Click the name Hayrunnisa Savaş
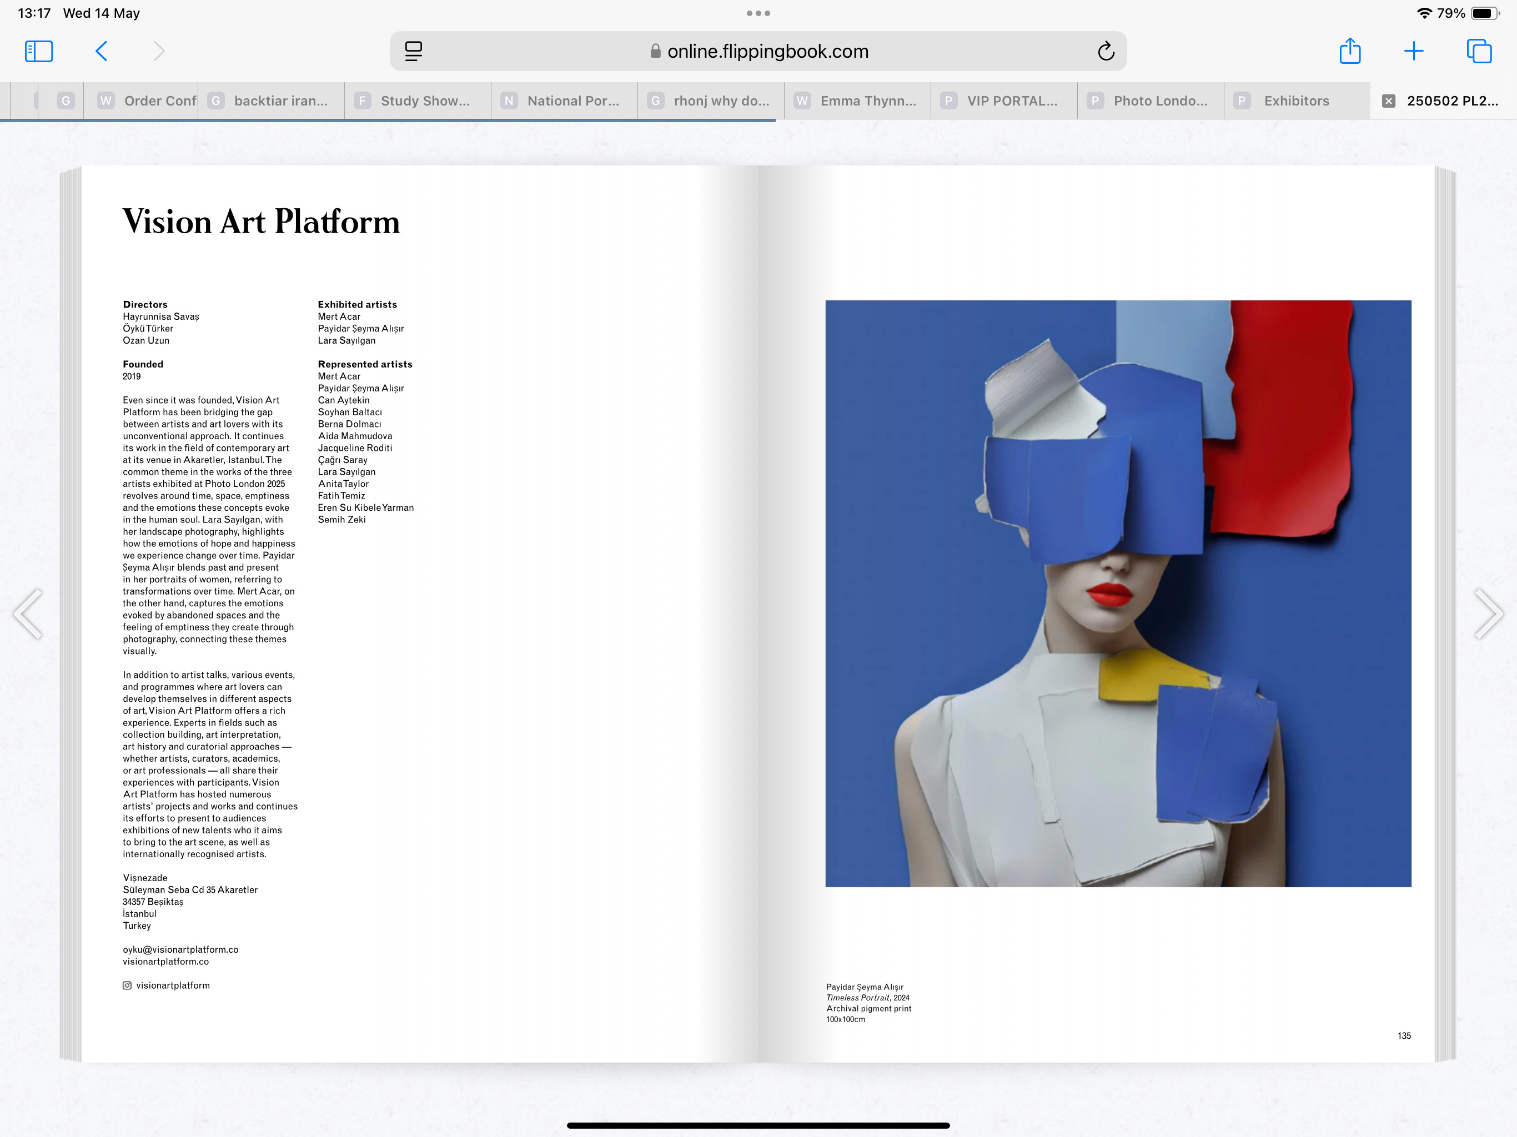1517x1137 pixels. click(x=161, y=317)
